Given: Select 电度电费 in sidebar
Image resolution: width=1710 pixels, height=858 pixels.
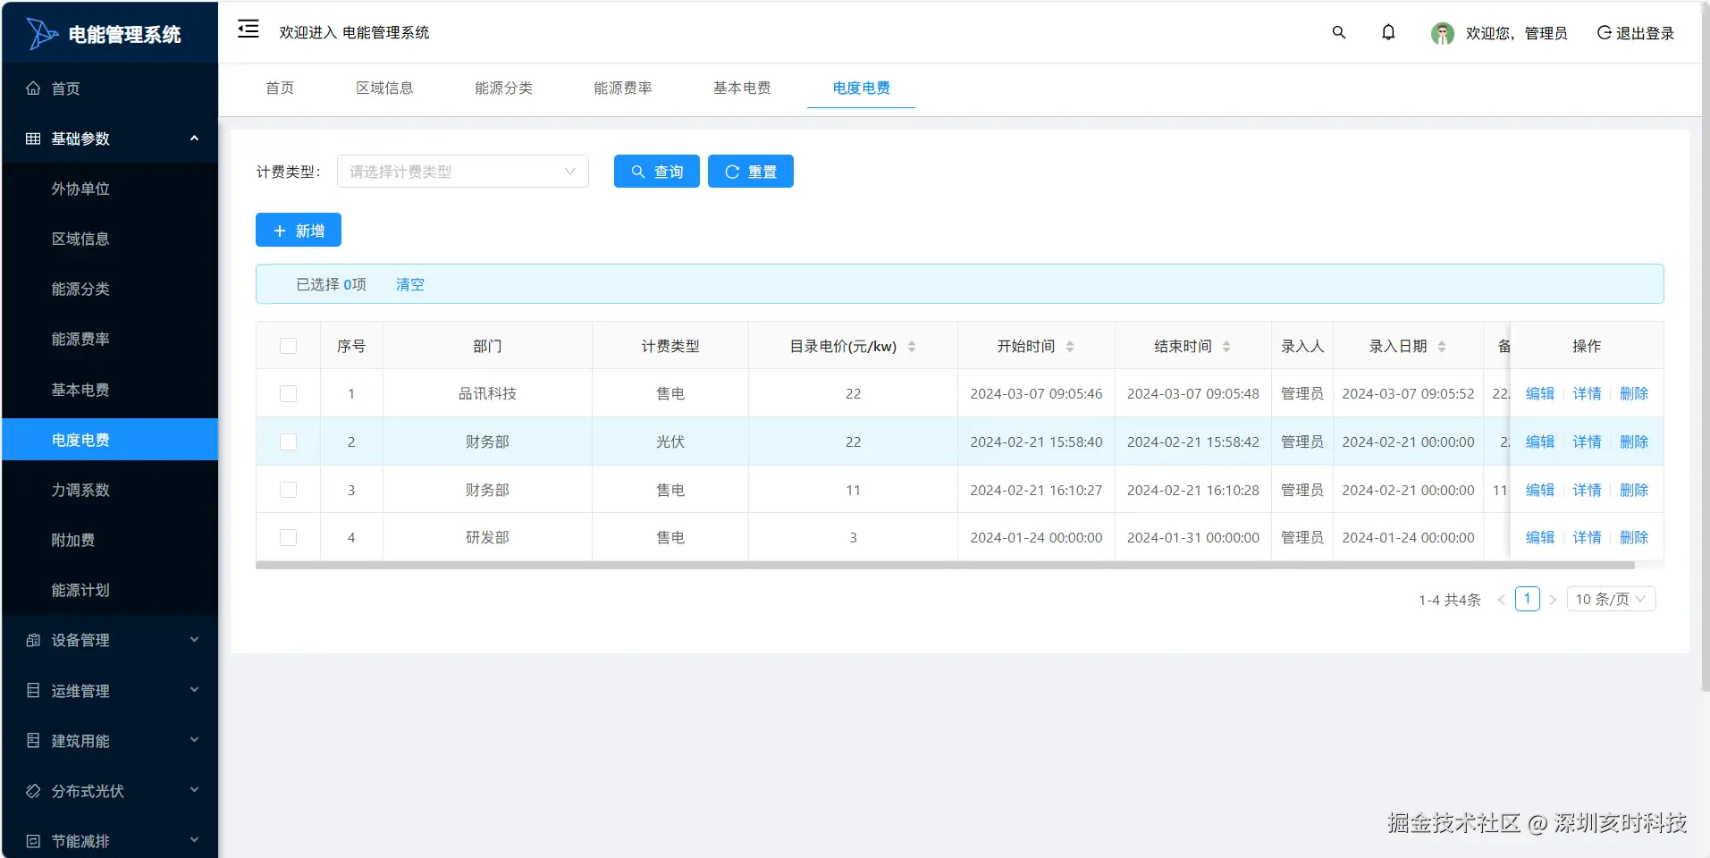Looking at the screenshot, I should tap(110, 440).
